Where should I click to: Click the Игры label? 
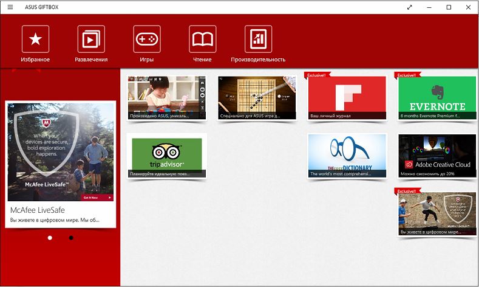[x=147, y=60]
